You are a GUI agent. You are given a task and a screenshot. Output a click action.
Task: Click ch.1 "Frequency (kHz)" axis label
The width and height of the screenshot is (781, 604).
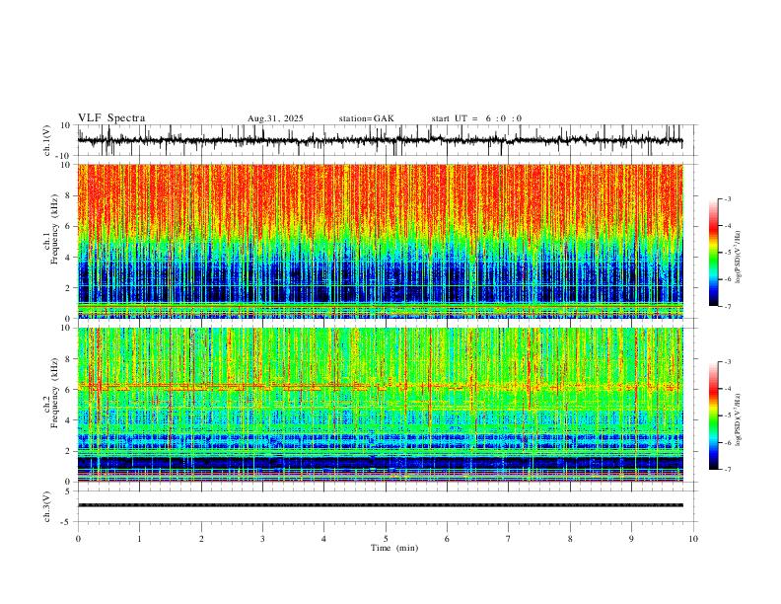point(54,228)
